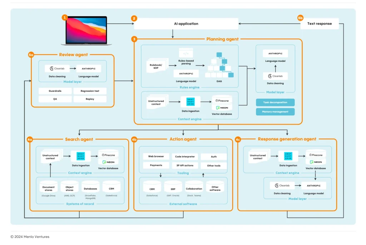
Task: Click the Task decomposition button
Action: coord(275,102)
